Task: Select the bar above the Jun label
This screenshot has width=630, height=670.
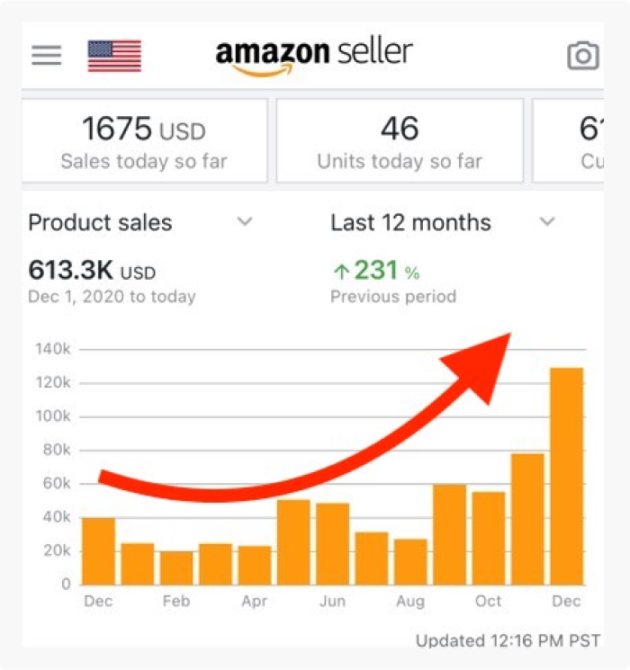Action: [x=332, y=544]
